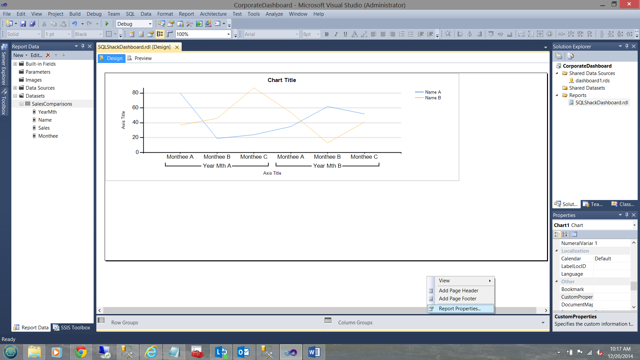Click the Undo arrow icon
The image size is (640, 360).
[x=74, y=24]
